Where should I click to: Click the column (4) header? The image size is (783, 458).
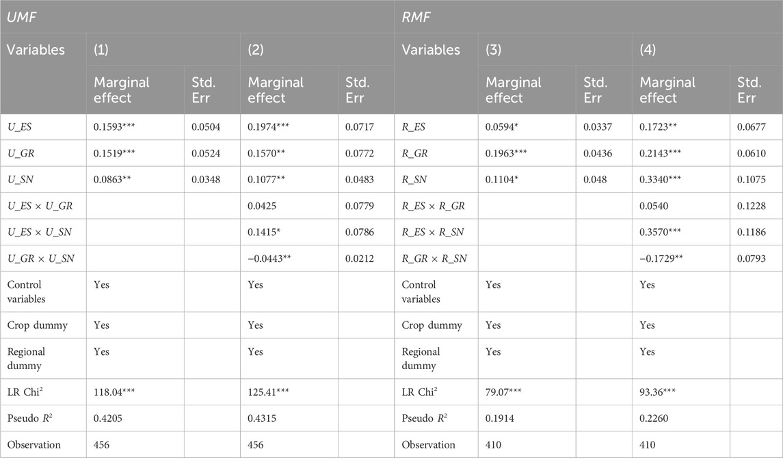pyautogui.click(x=648, y=50)
